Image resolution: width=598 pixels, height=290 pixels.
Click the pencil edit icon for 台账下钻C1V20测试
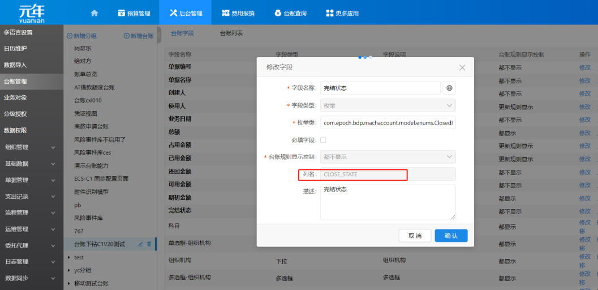(x=141, y=244)
